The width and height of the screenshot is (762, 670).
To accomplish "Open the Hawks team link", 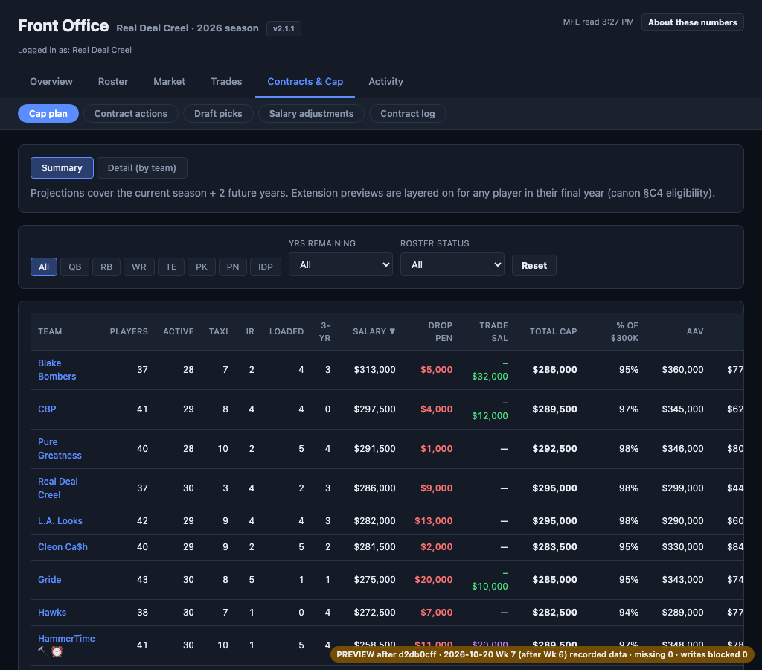I will 52,613.
